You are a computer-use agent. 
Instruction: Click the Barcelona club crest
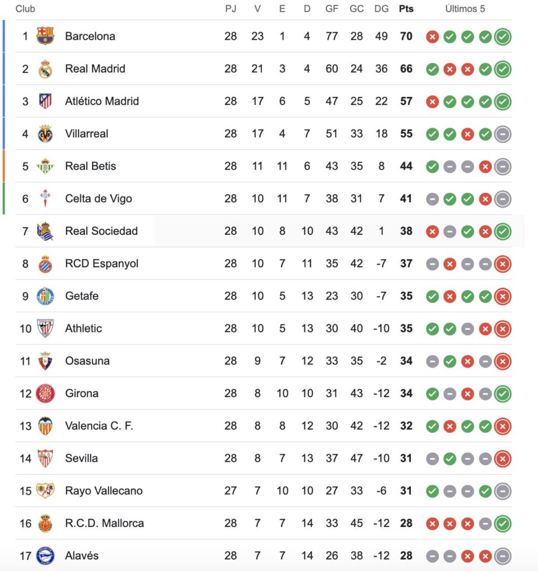[x=45, y=36]
